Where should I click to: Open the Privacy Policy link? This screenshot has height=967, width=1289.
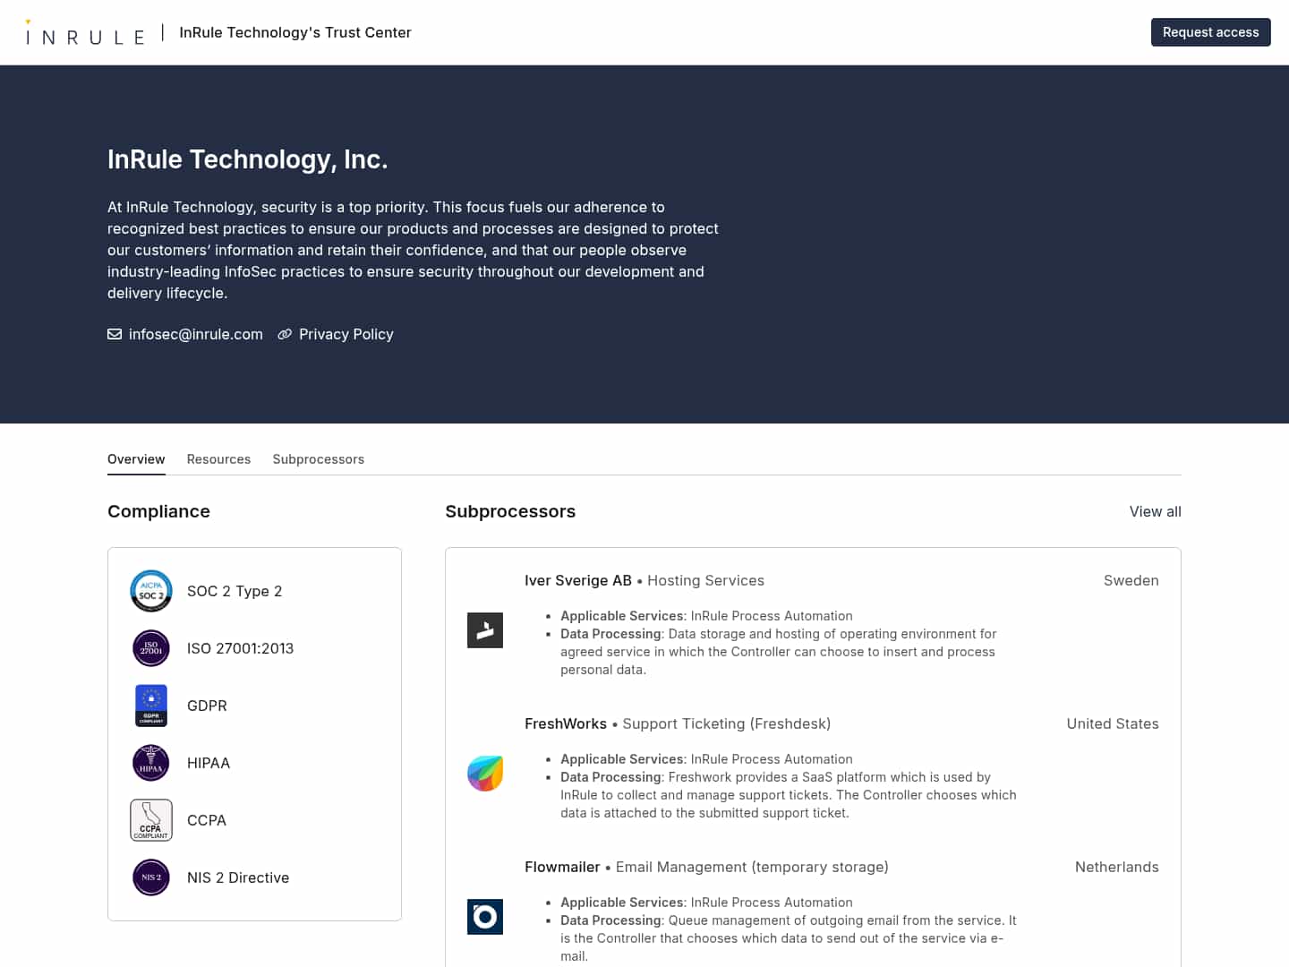tap(346, 333)
